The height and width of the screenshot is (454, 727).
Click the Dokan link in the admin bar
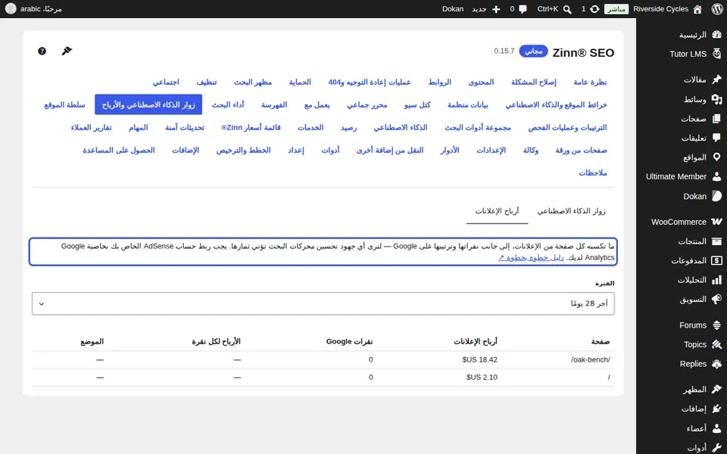pos(453,9)
